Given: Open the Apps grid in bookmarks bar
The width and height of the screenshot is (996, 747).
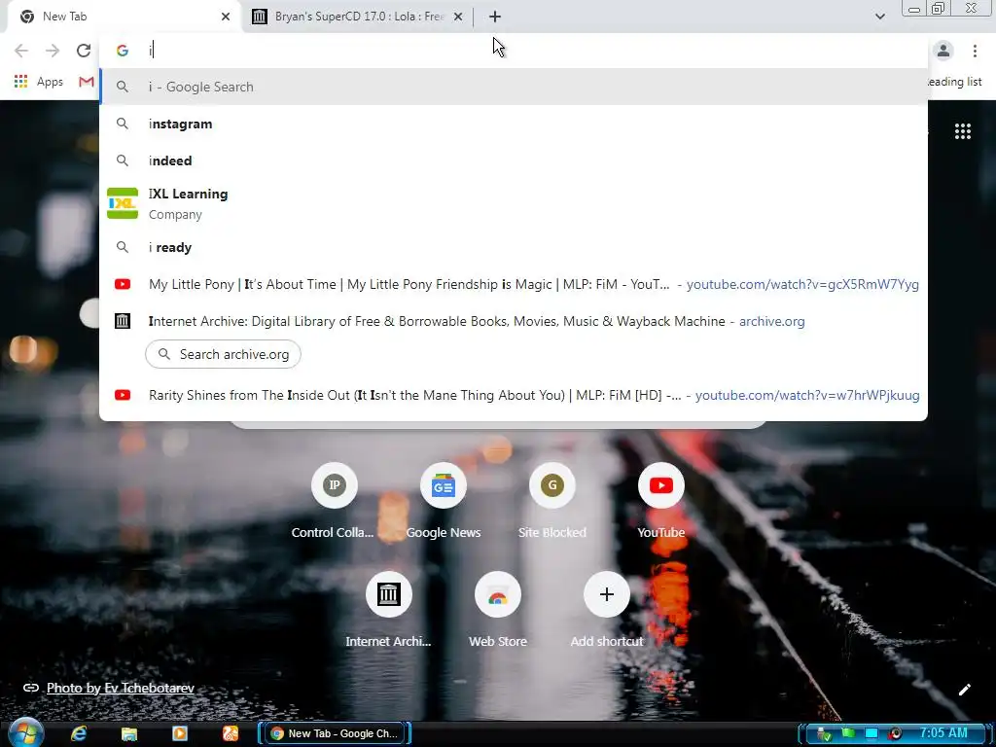Looking at the screenshot, I should click(x=38, y=82).
